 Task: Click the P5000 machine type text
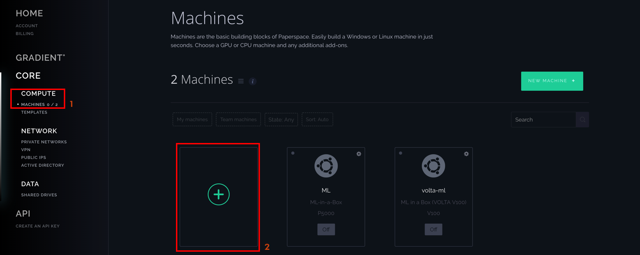coord(326,213)
